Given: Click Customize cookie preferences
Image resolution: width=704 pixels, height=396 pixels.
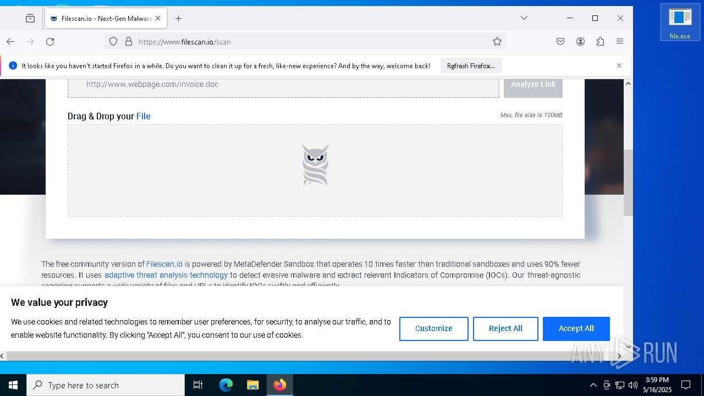Looking at the screenshot, I should (434, 328).
